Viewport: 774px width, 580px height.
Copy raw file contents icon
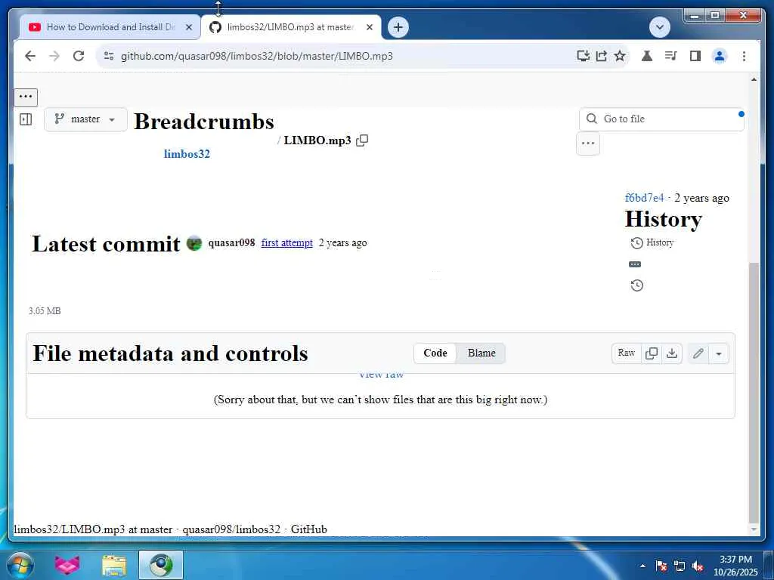[x=652, y=353]
